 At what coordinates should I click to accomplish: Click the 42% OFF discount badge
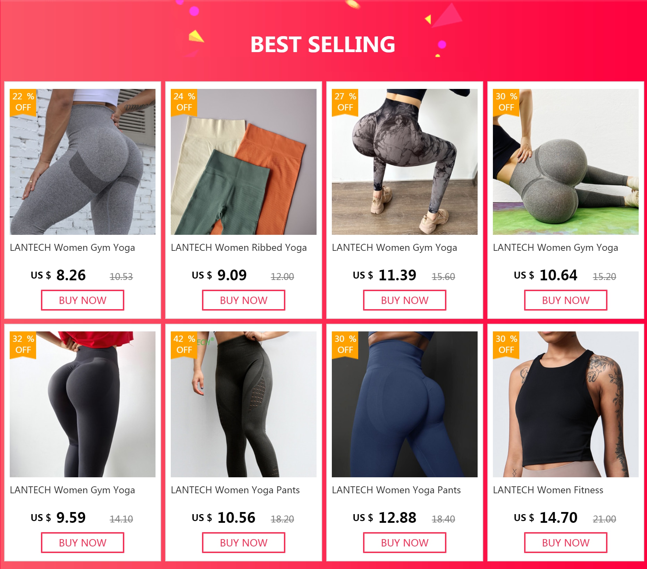coord(184,345)
